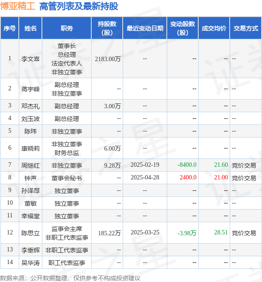Click the name 吴华涛

coord(31,263)
